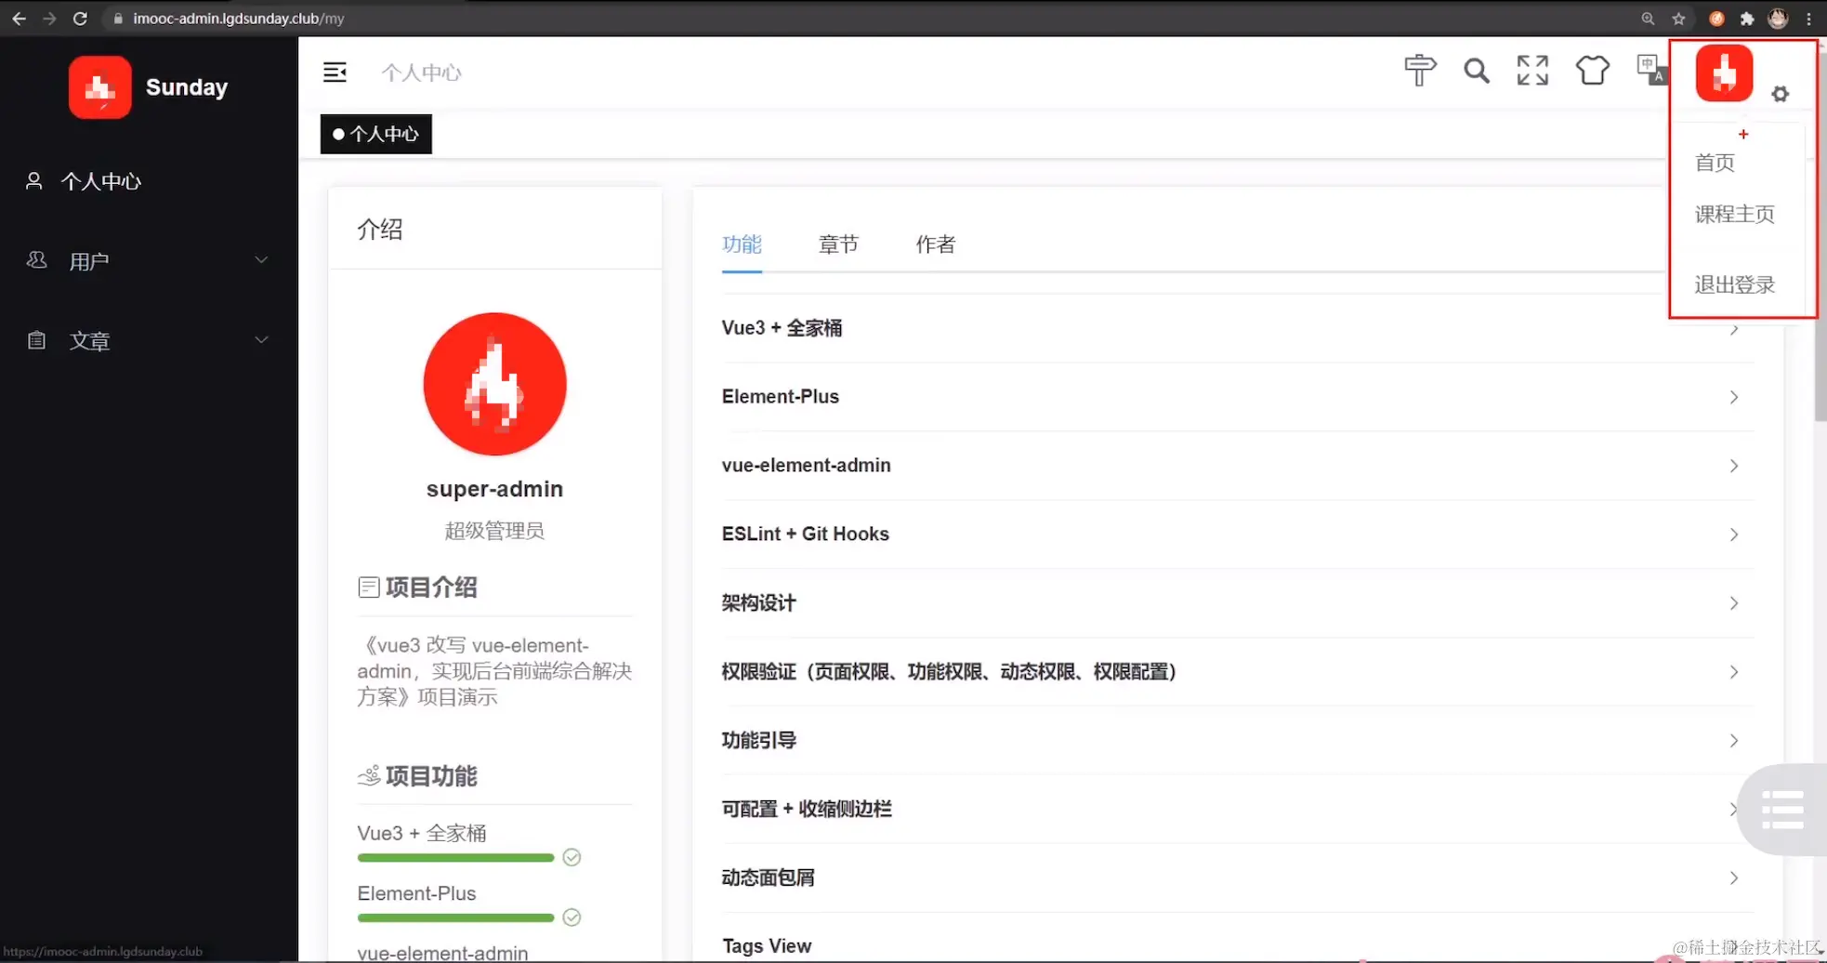Open the browser zoom magnifier icon

coord(1648,19)
